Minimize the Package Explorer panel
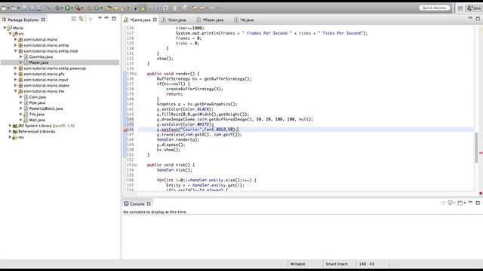 [x=106, y=18]
